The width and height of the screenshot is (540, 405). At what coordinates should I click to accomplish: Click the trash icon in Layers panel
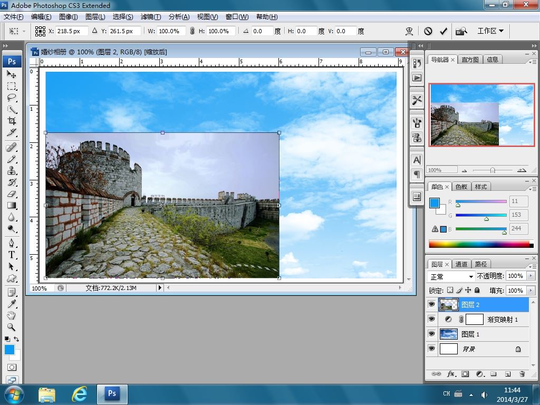(522, 374)
